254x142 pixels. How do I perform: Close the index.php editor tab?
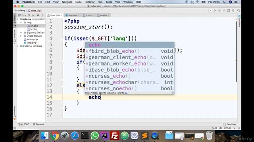62,15
